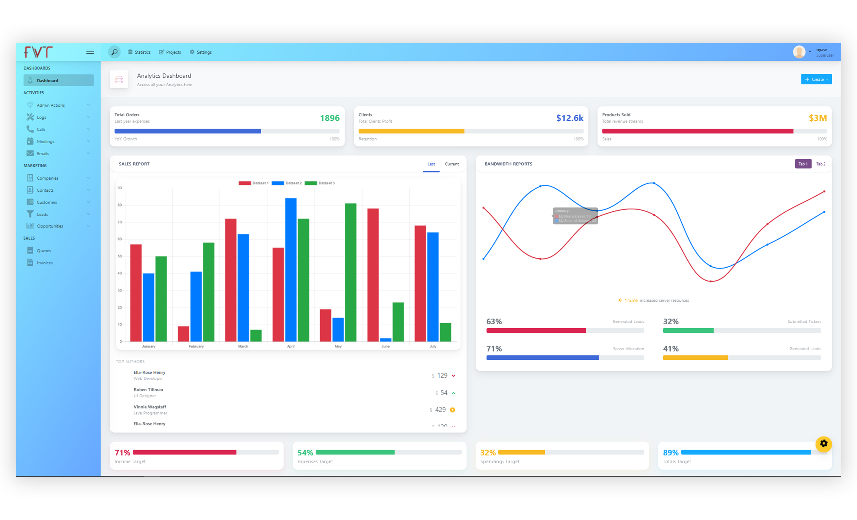857x520 pixels.
Task: Toggle Dataset 1 legend in chart
Action: [x=254, y=183]
